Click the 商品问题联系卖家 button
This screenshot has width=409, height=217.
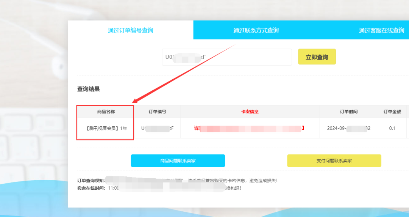178,161
